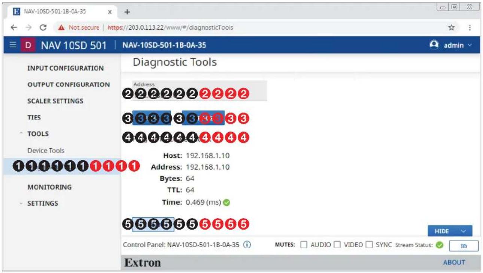Click the Not secure warning icon
The image size is (483, 273).
pos(62,27)
